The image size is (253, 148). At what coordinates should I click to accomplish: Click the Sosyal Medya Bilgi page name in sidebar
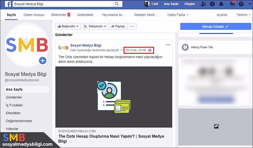pos(26,74)
